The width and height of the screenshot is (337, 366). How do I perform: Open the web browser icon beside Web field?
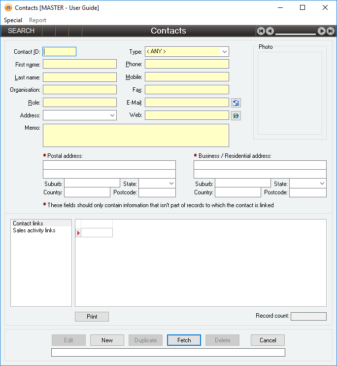[x=236, y=115]
